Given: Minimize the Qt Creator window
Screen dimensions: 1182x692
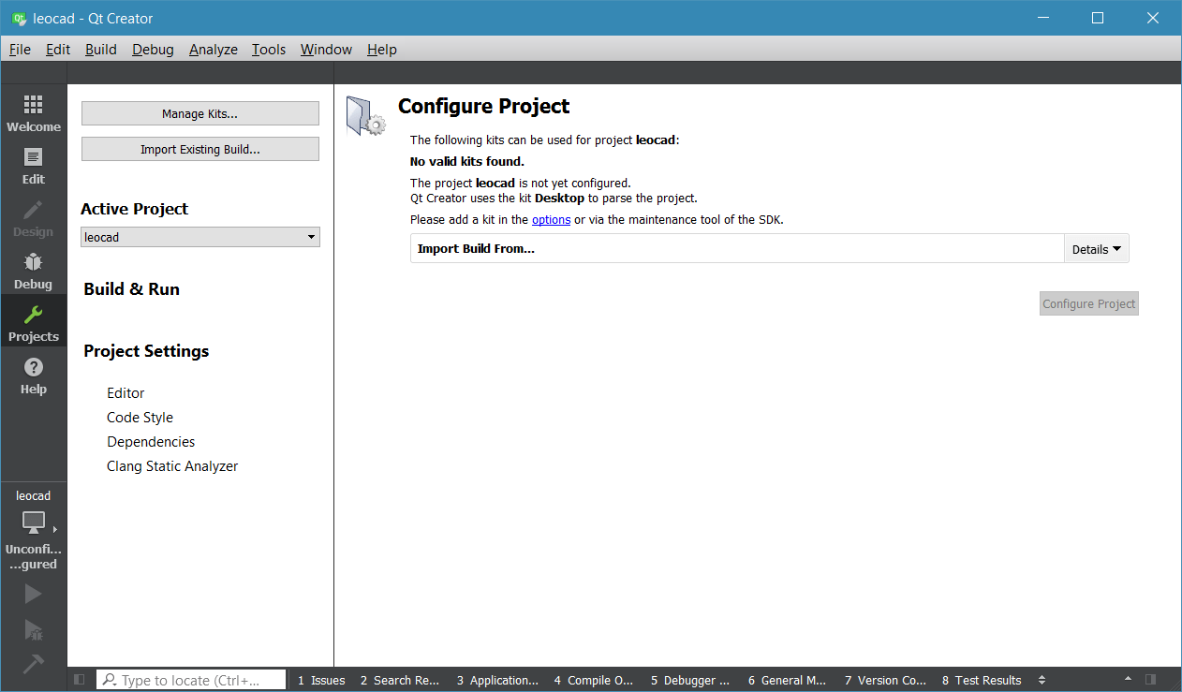Looking at the screenshot, I should click(x=1042, y=18).
